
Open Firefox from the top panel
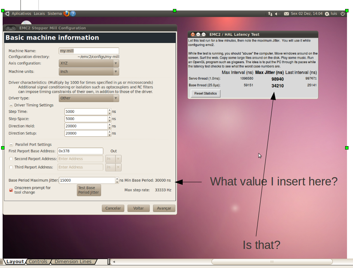66,13
